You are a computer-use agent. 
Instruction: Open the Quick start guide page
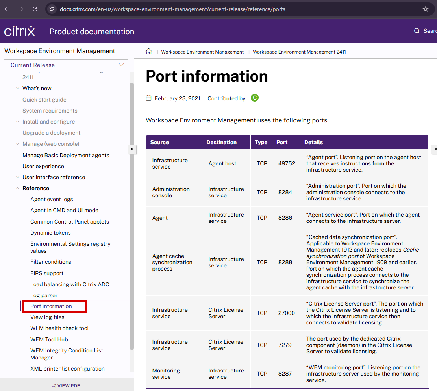[x=44, y=100]
